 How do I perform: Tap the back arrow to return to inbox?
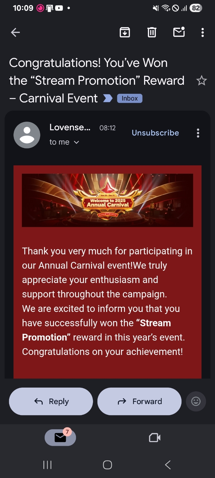point(15,32)
